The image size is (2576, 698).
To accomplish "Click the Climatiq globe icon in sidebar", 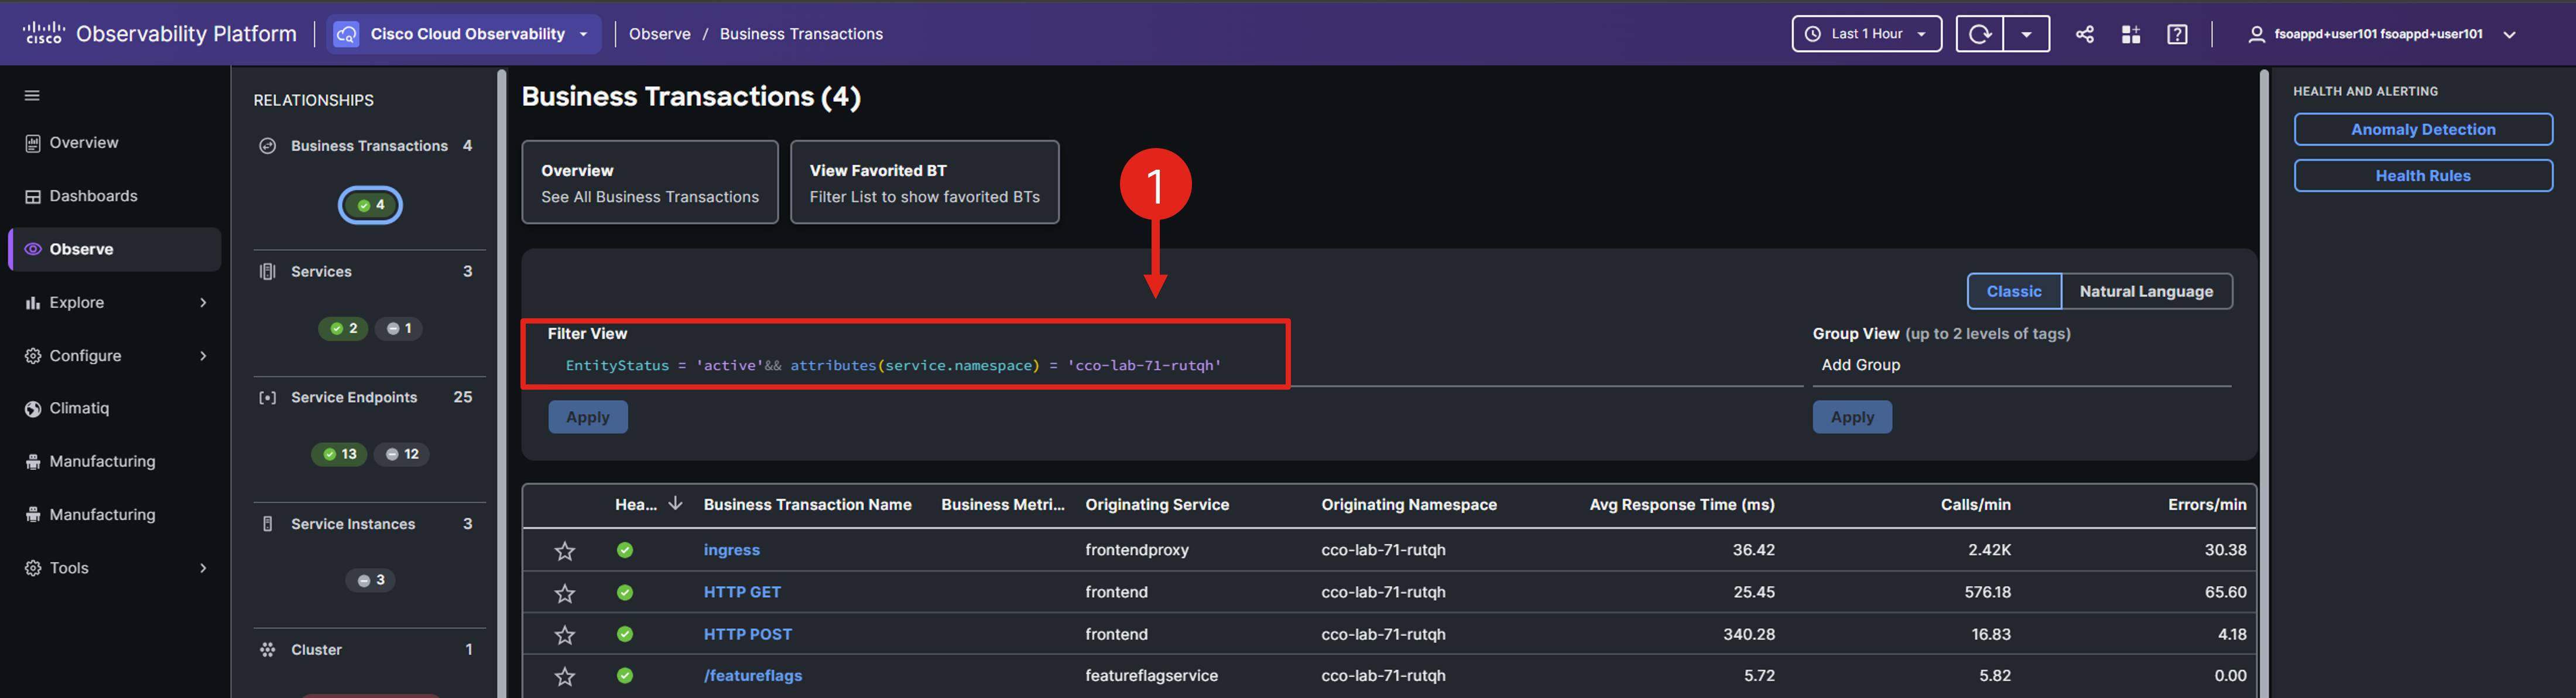I will [33, 408].
